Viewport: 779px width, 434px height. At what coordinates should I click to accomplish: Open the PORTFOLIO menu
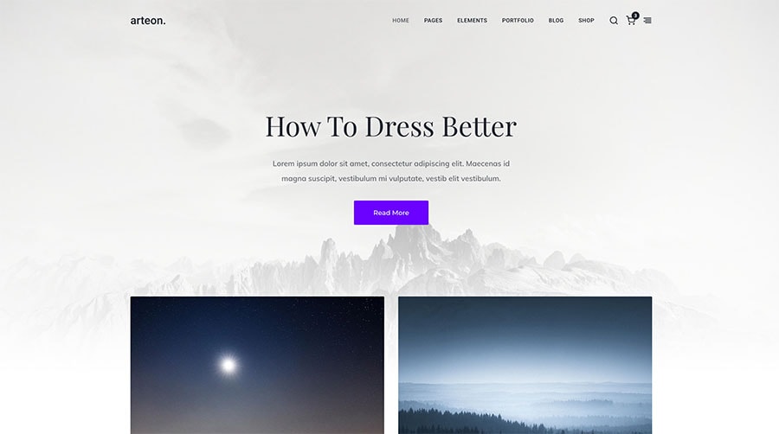tap(518, 21)
